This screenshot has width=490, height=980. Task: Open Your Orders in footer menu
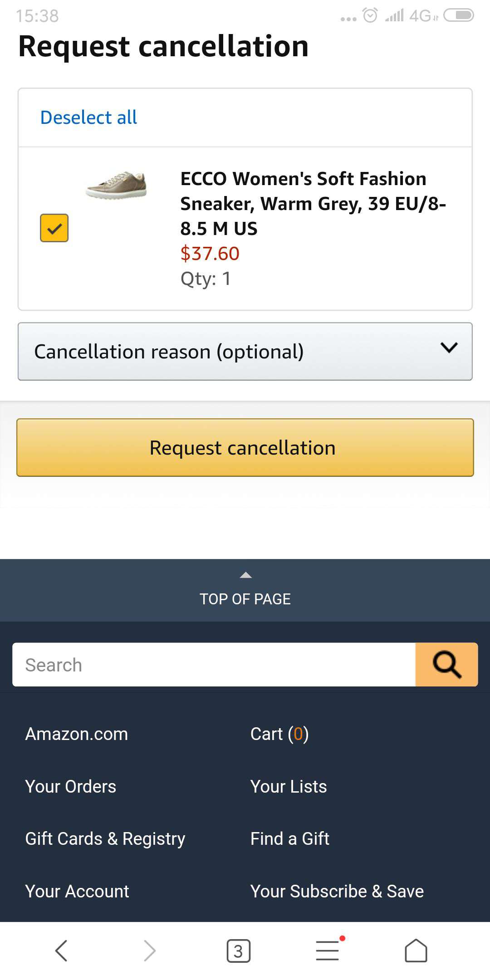pos(71,786)
